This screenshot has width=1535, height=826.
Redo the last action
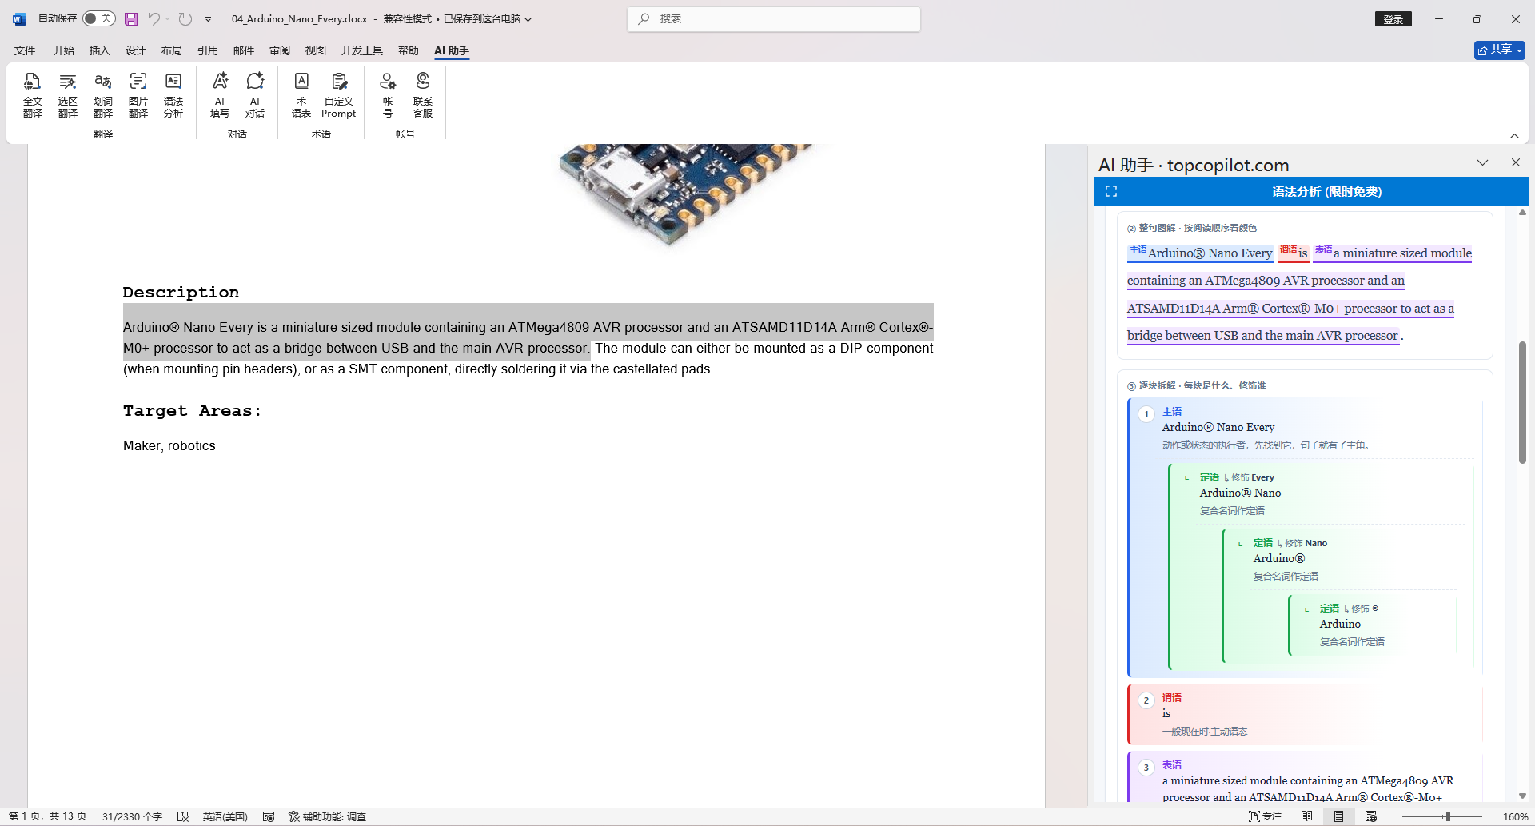point(185,18)
